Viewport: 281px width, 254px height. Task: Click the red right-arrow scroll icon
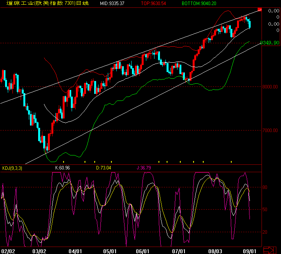point(270,250)
